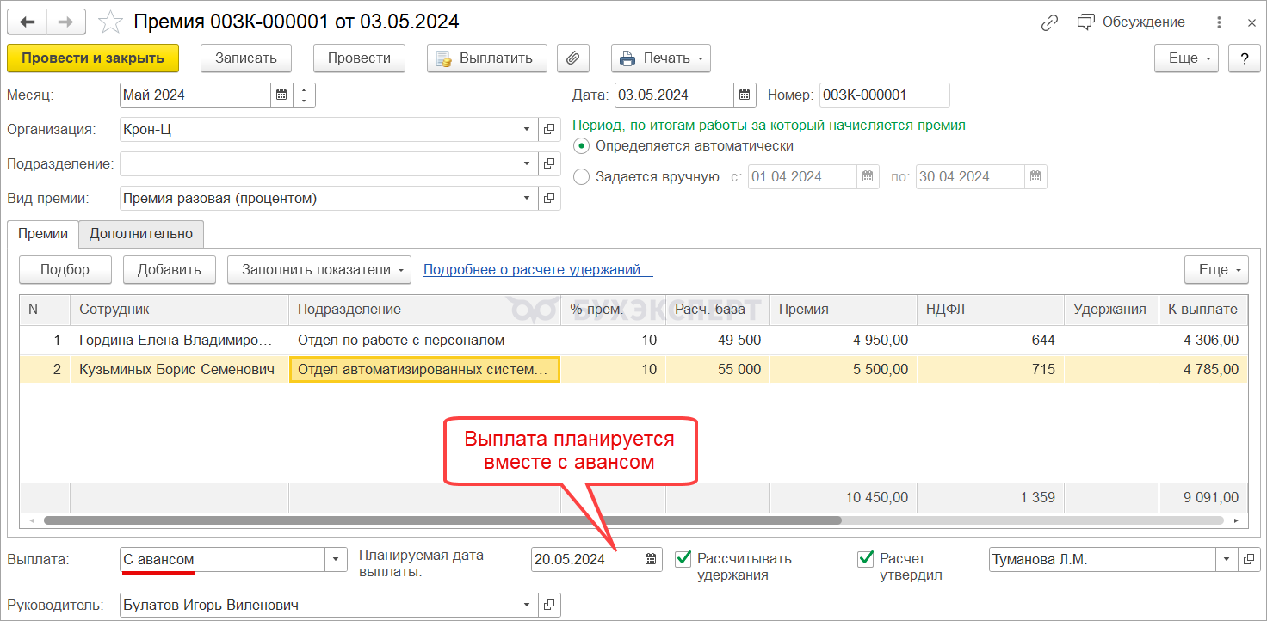Add document to favorites with star icon
The height and width of the screenshot is (621, 1267).
(110, 22)
